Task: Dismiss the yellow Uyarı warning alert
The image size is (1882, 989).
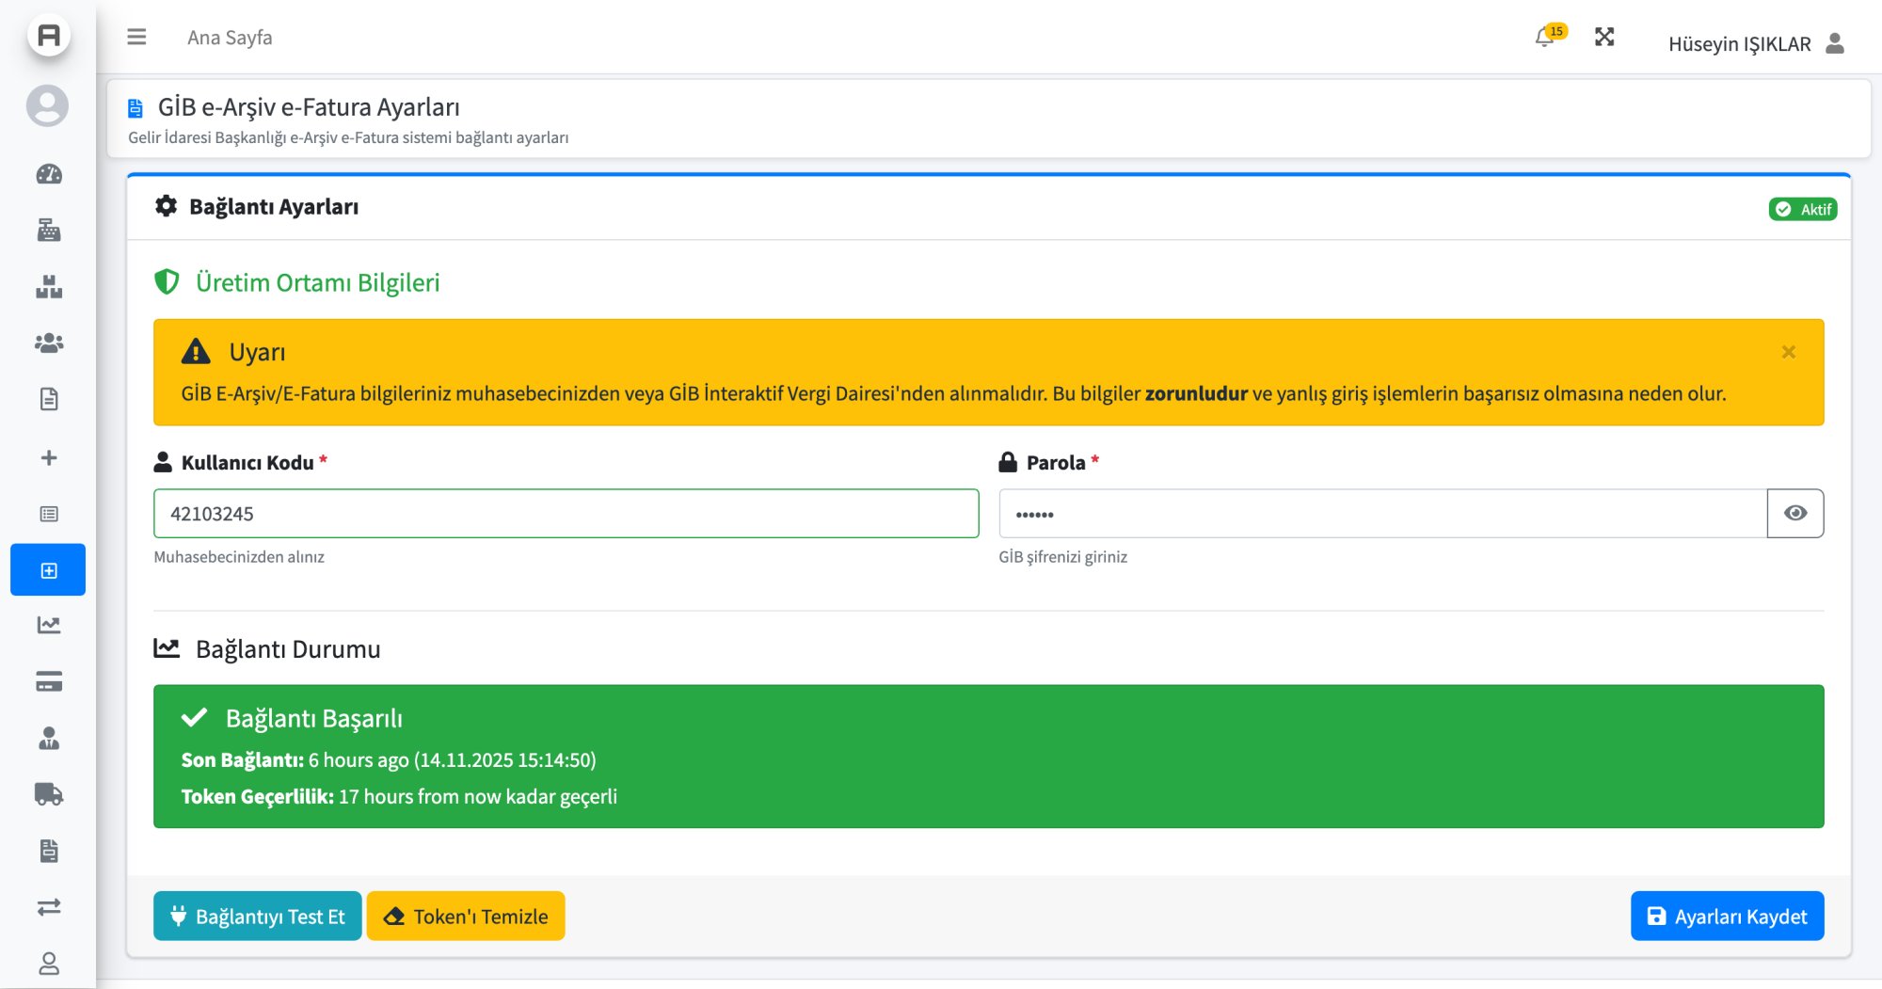Action: [1788, 352]
